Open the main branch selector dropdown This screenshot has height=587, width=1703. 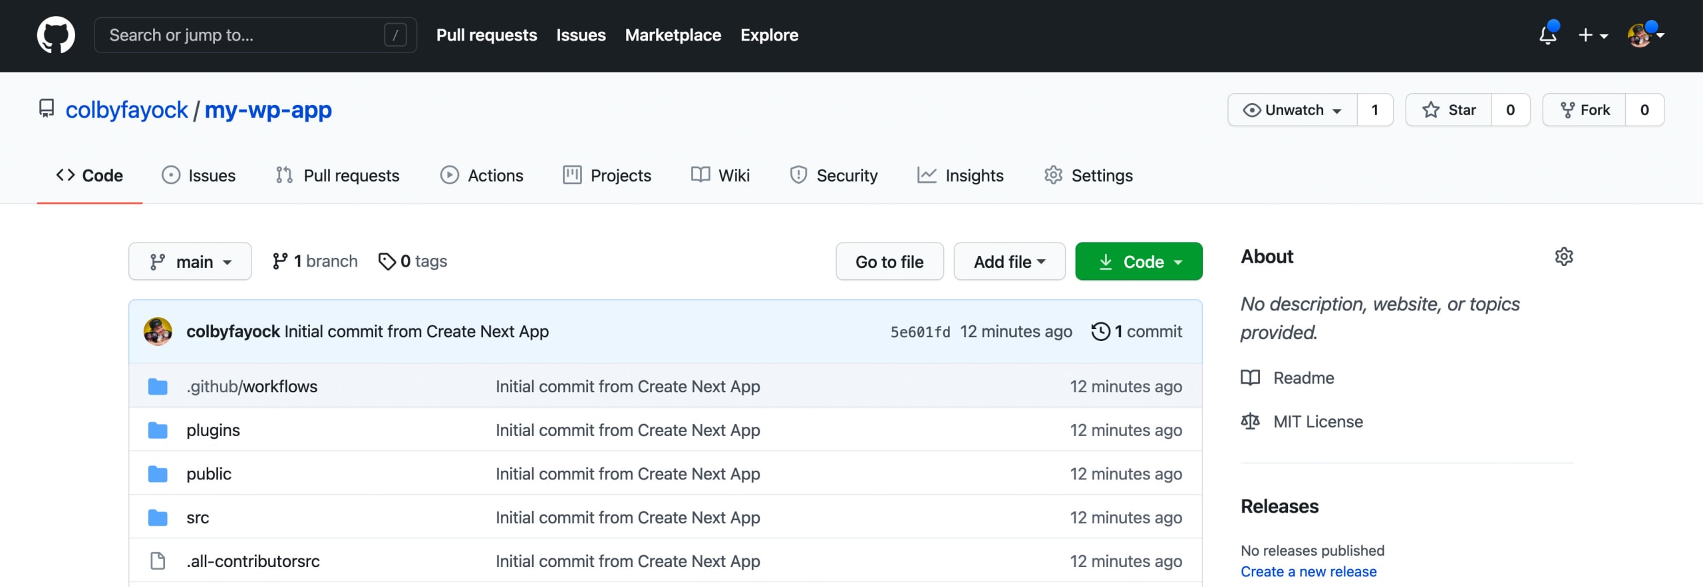(x=190, y=261)
